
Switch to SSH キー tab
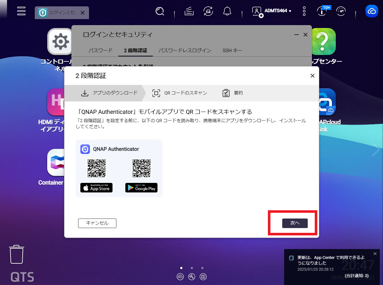pos(232,50)
